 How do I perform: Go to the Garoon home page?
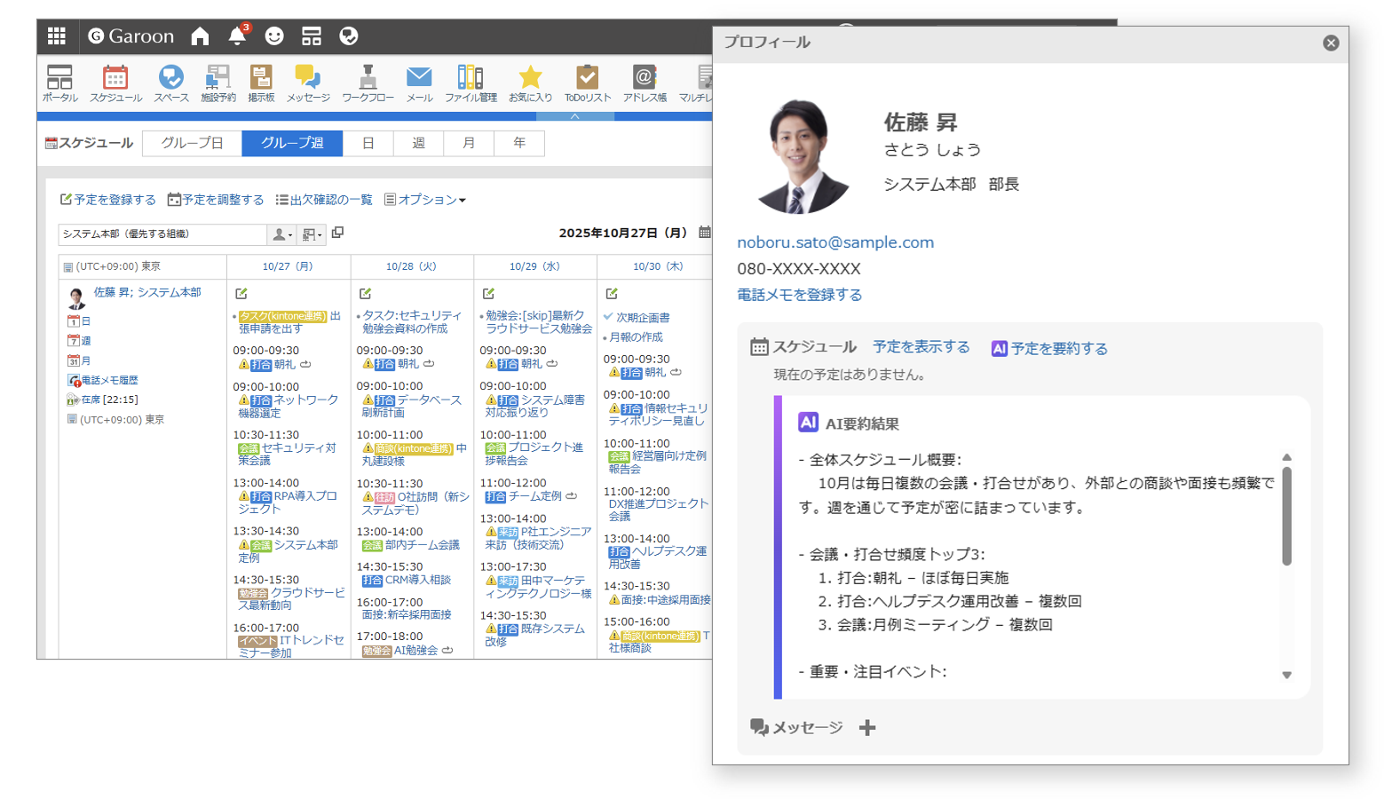tap(201, 36)
